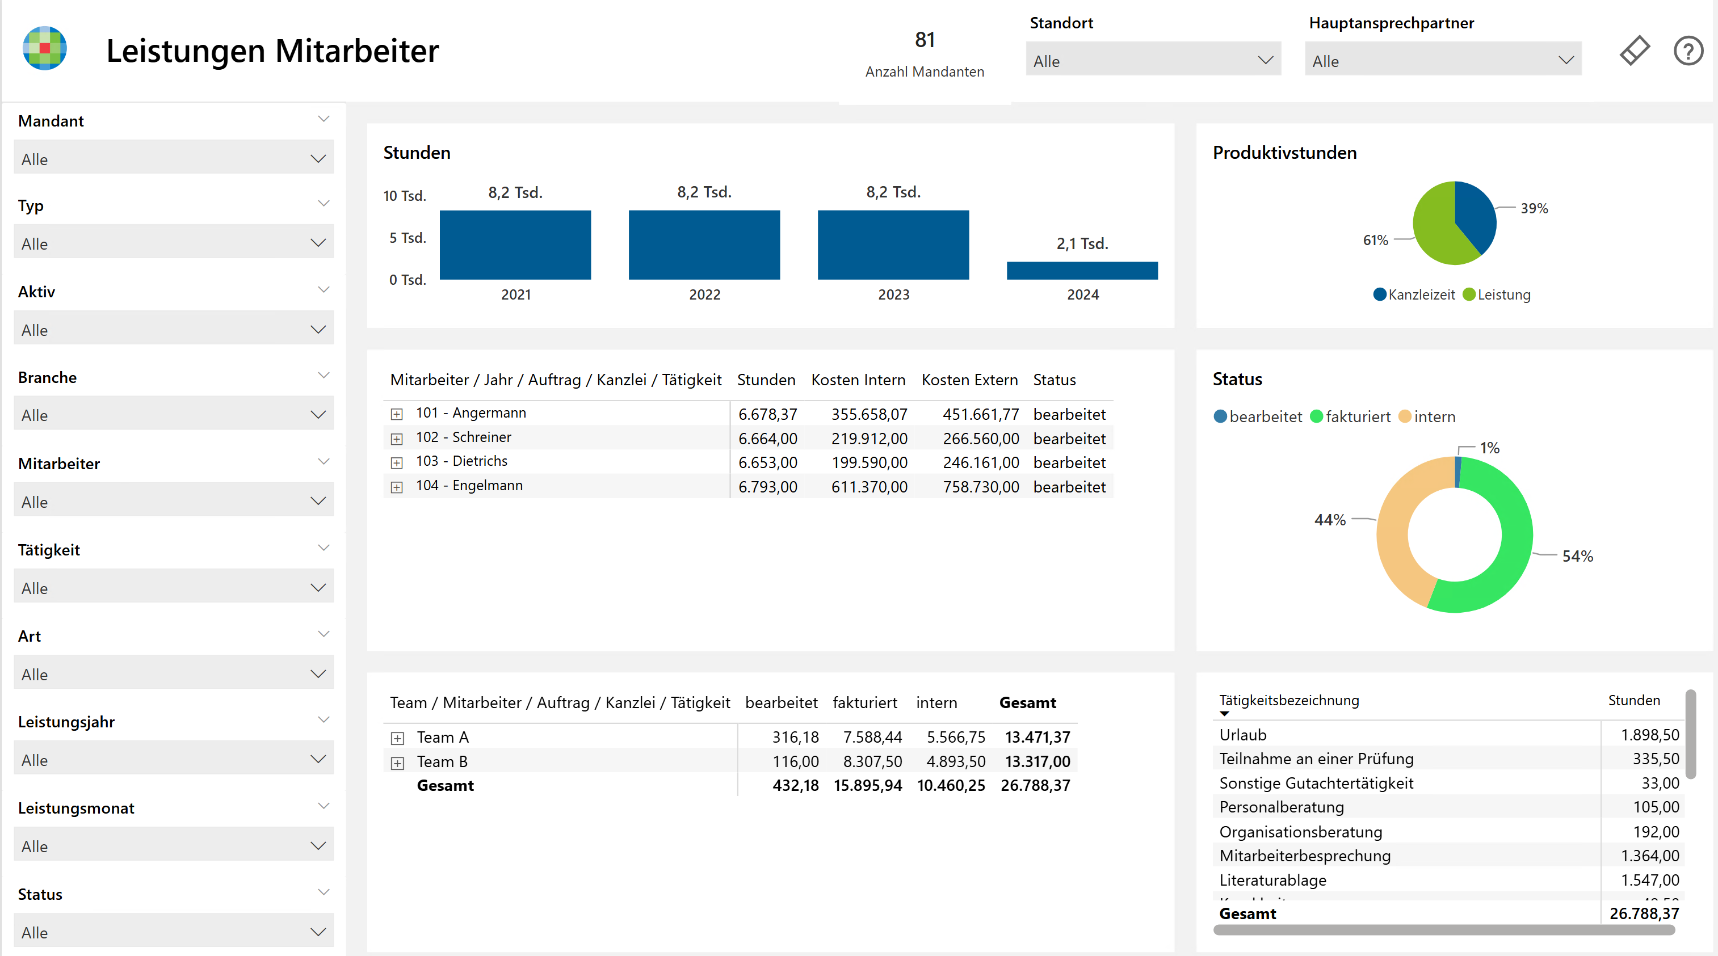Screen dimensions: 1718x956
Task: Click the Kanzleizeit legend color marker
Action: coord(1380,294)
